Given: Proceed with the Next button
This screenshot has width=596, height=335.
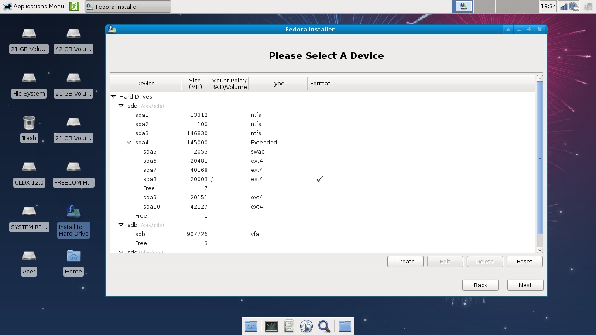Looking at the screenshot, I should click(525, 285).
